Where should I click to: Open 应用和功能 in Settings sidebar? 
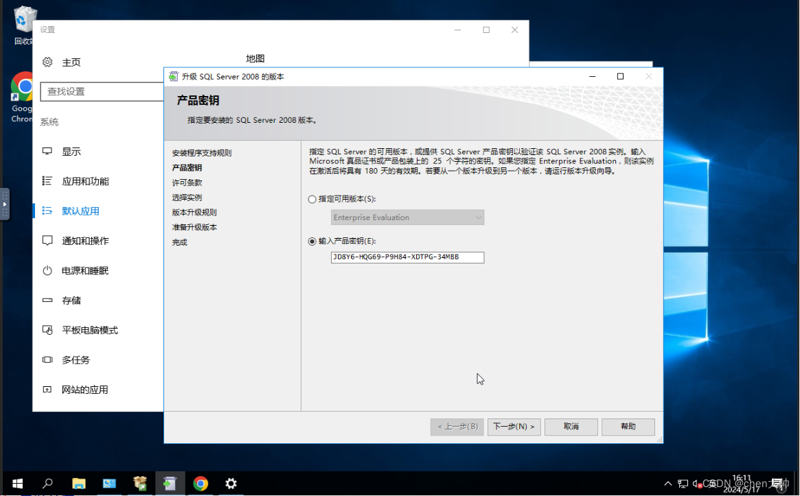(x=85, y=182)
